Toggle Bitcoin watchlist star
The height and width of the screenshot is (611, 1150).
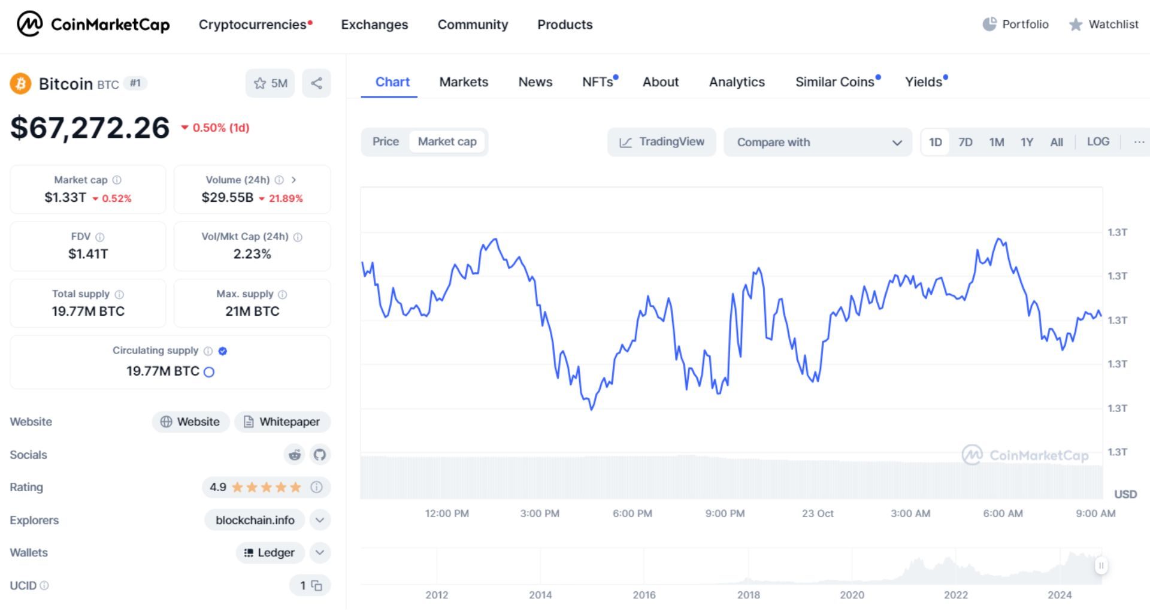[259, 83]
